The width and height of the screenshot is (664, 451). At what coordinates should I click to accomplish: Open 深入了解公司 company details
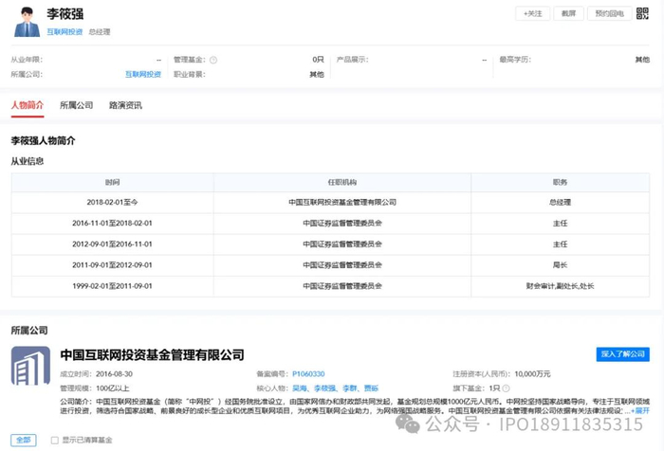(622, 353)
